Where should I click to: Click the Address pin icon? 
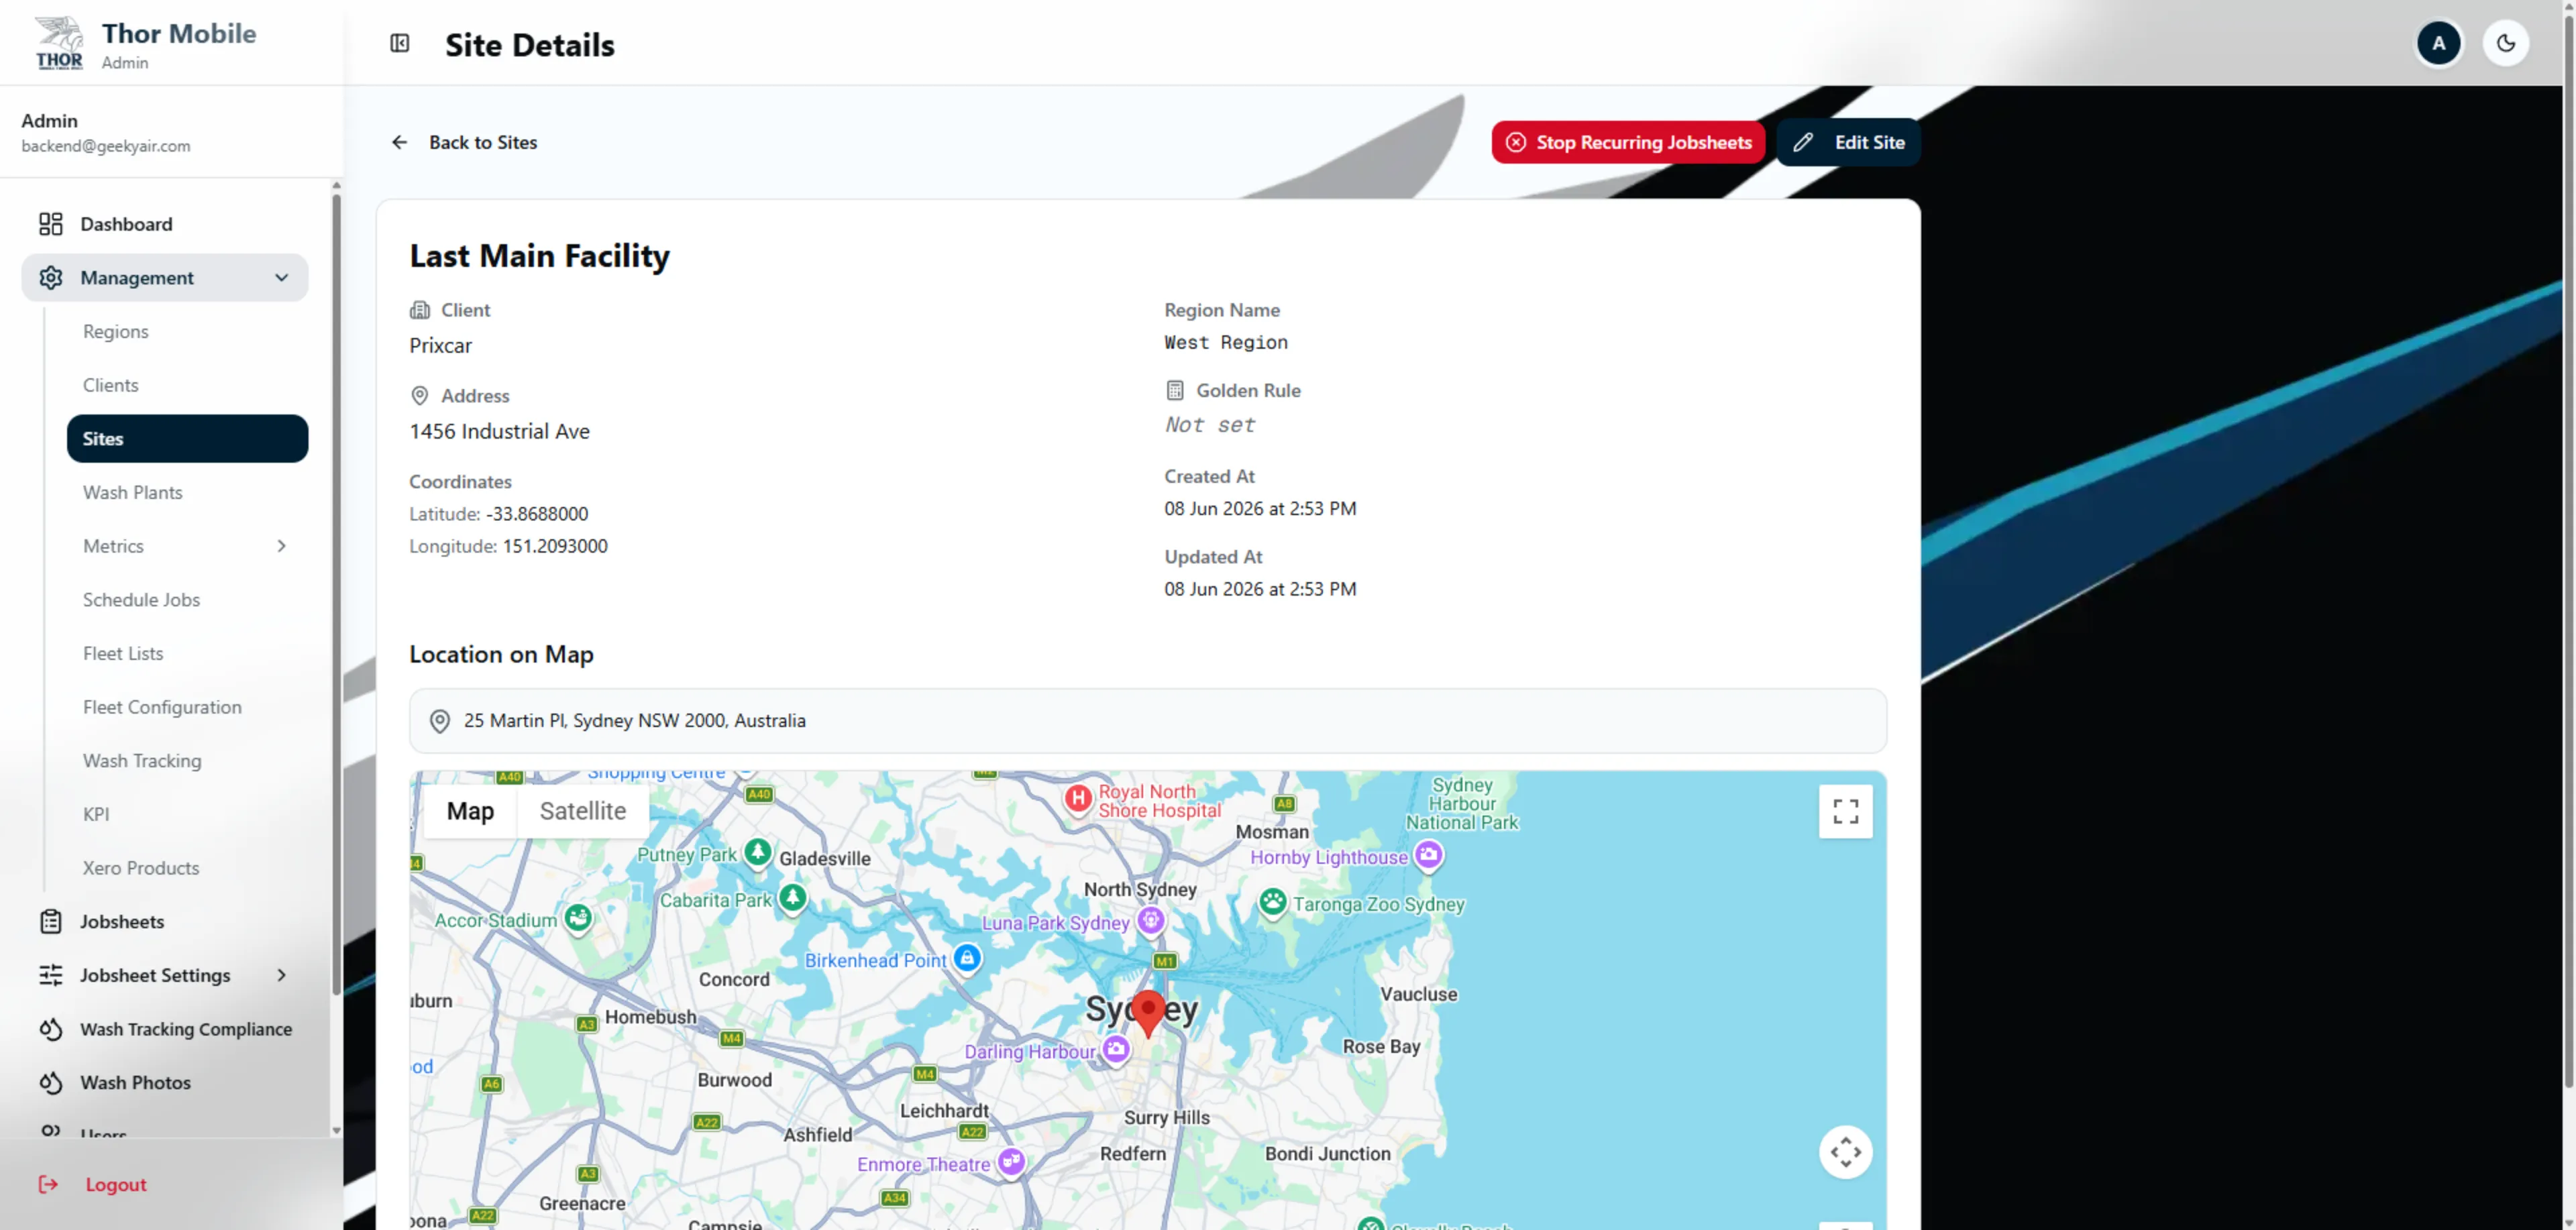tap(420, 396)
